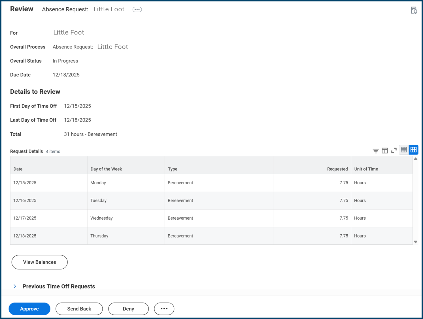Open Little Foot link in Overall Process
423x319 pixels.
coord(112,47)
